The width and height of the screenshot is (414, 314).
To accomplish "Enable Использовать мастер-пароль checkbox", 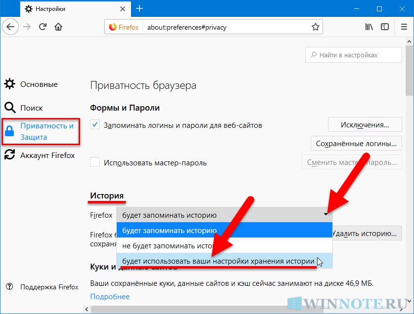I will [95, 162].
